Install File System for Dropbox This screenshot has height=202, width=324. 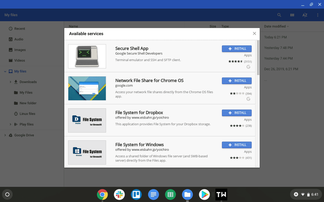[x=237, y=113]
